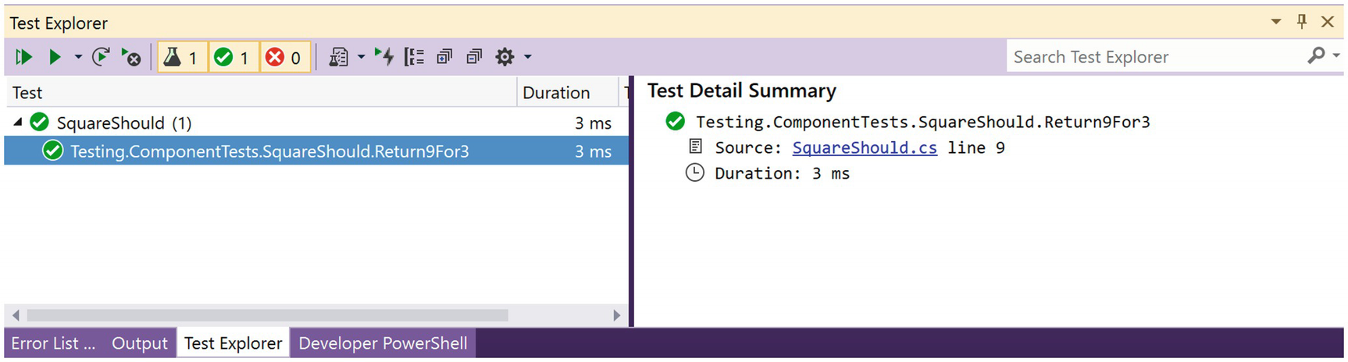Switch to the Developer PowerShell tab
The width and height of the screenshot is (1348, 362).
(x=383, y=343)
